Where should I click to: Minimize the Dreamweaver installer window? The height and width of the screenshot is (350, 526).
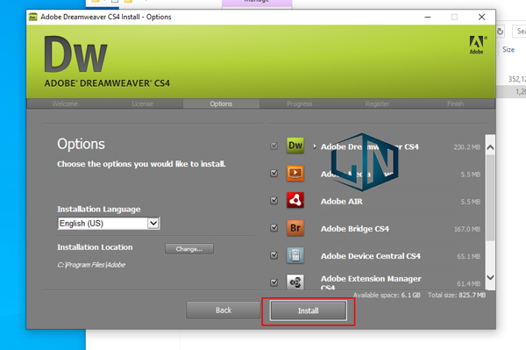[x=428, y=17]
